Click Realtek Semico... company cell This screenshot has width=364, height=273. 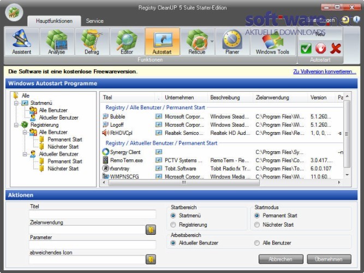[x=184, y=133]
